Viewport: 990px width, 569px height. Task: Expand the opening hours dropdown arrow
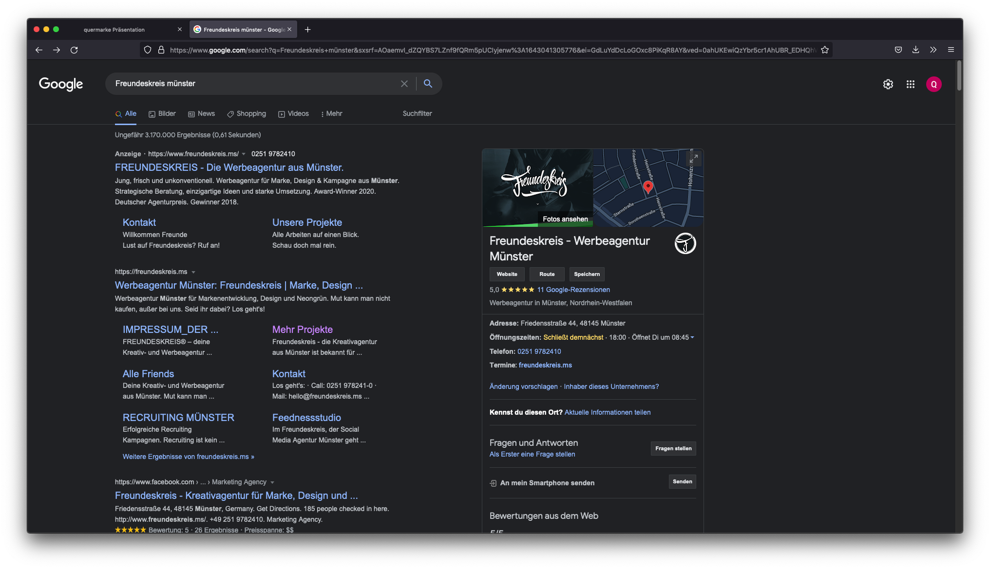pos(692,337)
